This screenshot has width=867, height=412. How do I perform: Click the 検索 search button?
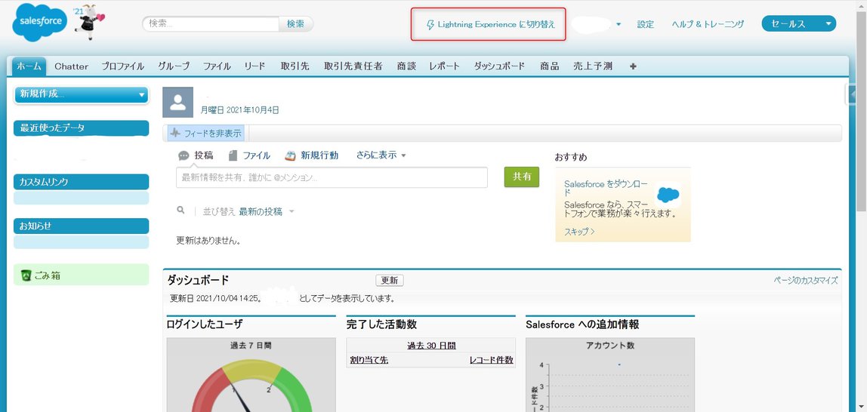(x=295, y=23)
